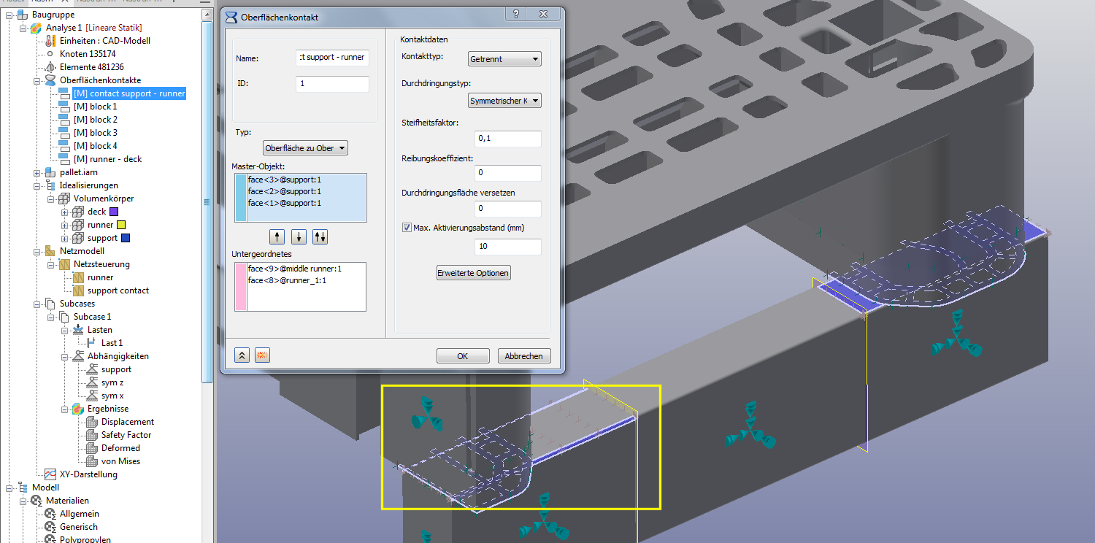Click the Last 1 load icon
The height and width of the screenshot is (543, 1095).
89,343
